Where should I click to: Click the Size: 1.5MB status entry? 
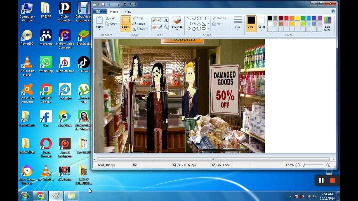click(222, 165)
